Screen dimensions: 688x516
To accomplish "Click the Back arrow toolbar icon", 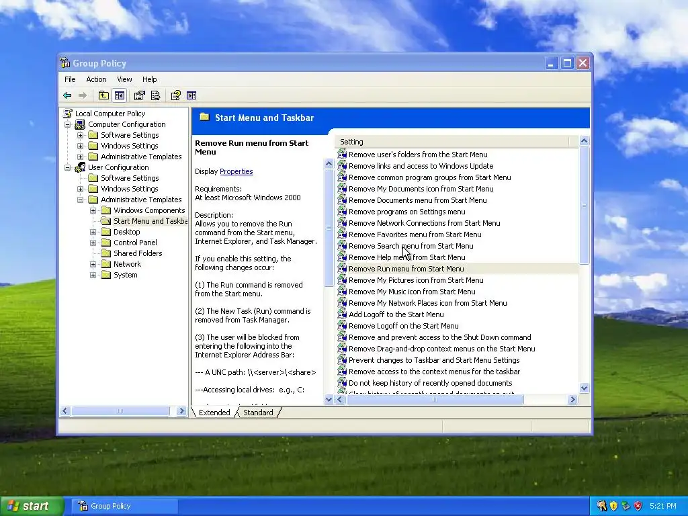I will coord(67,95).
